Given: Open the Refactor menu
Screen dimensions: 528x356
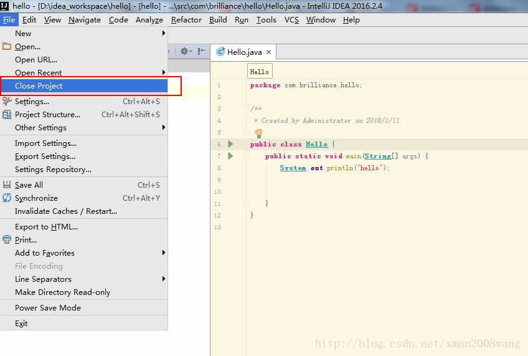Looking at the screenshot, I should point(187,20).
